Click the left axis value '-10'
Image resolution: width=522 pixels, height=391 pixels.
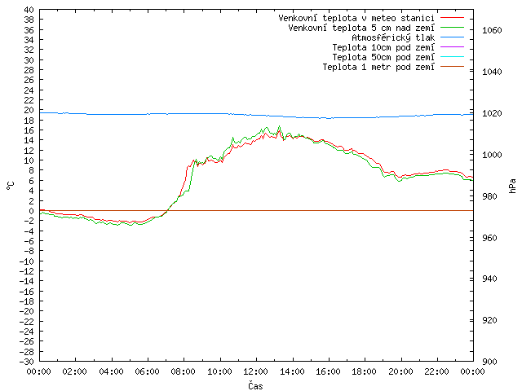pyautogui.click(x=27, y=261)
